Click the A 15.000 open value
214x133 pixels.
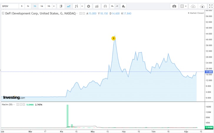click(91, 13)
